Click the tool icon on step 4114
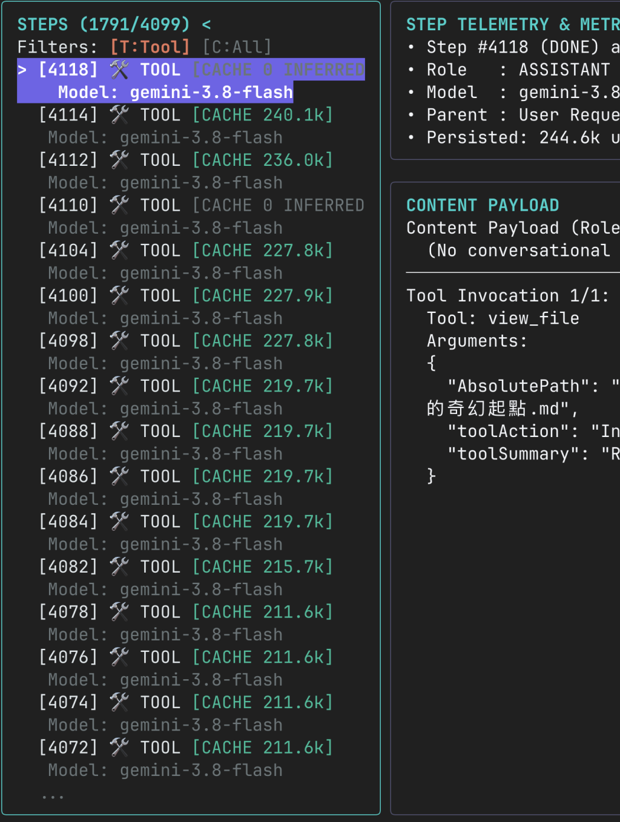The width and height of the screenshot is (620, 822). click(119, 114)
